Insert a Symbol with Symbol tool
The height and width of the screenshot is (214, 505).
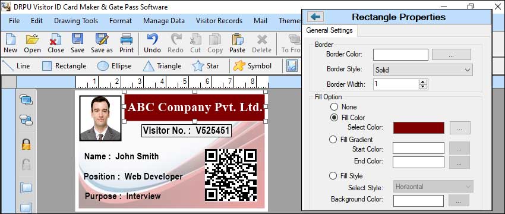tap(252, 66)
